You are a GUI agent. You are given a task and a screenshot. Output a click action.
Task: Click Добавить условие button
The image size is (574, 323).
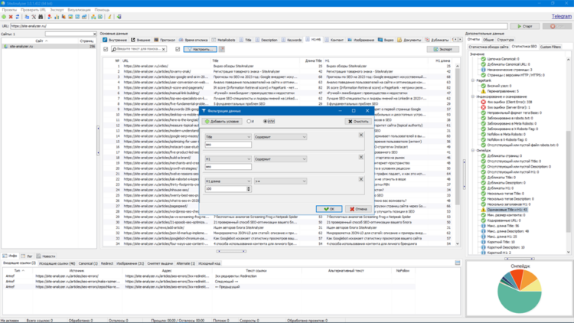(222, 121)
